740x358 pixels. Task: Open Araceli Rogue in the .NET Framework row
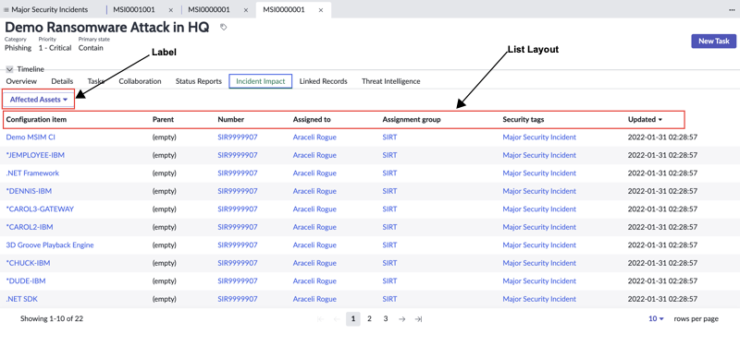pos(314,173)
